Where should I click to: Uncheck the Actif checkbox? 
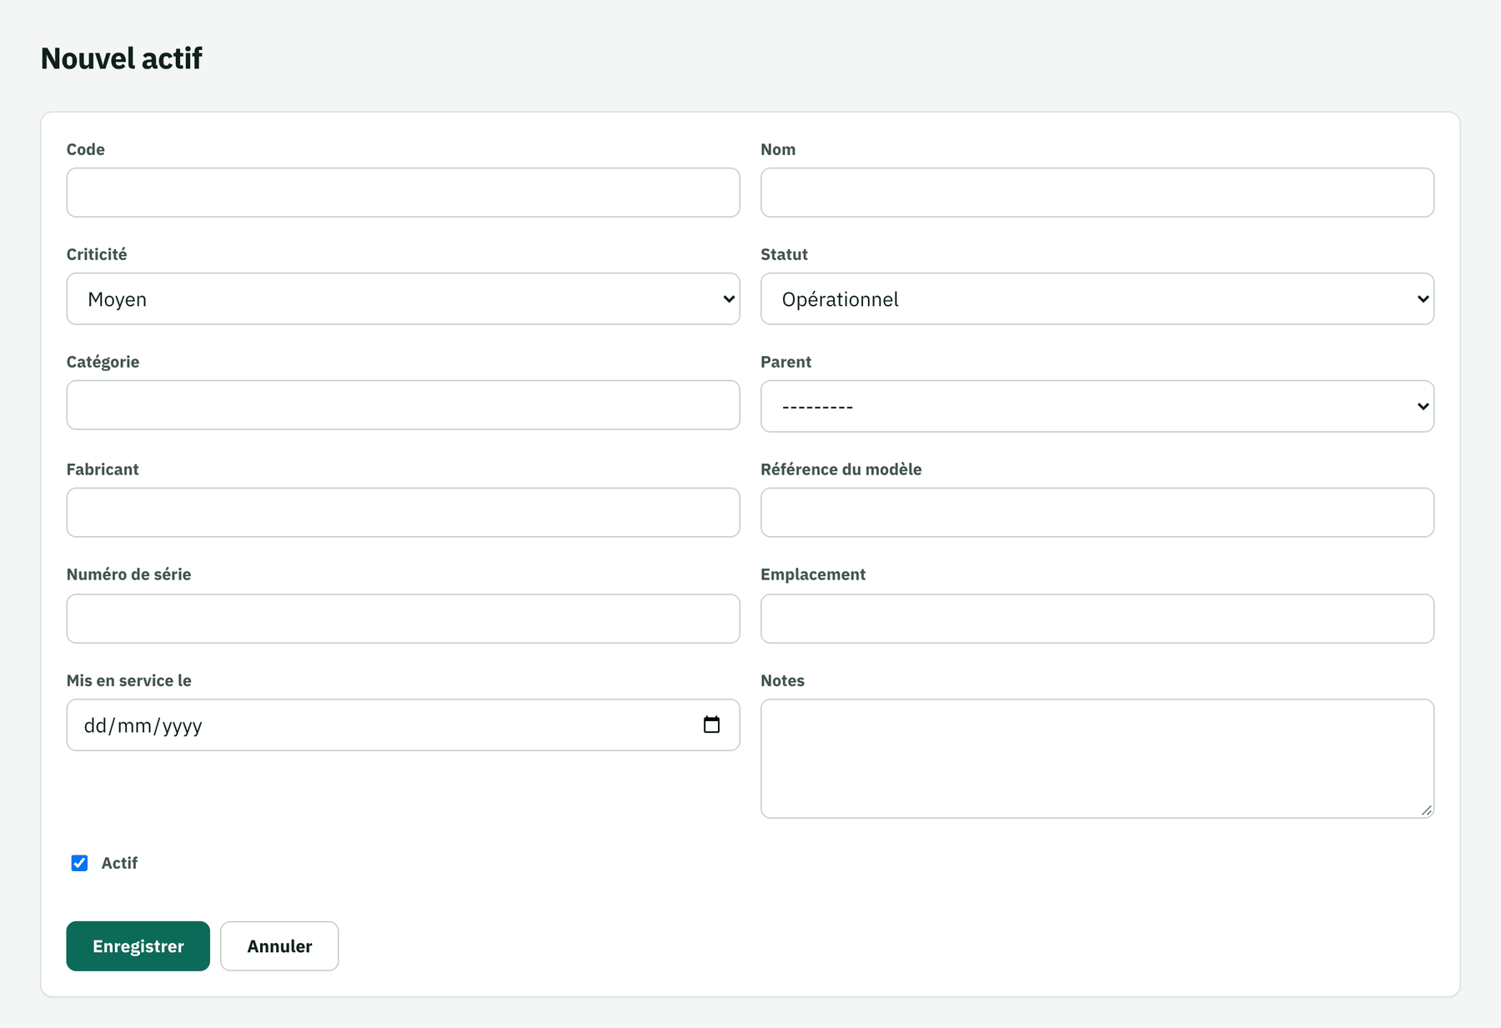tap(79, 863)
